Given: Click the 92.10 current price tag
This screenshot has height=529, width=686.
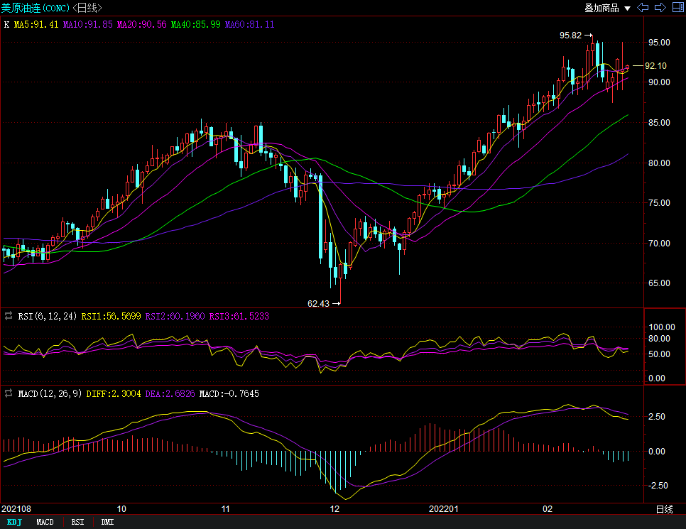Looking at the screenshot, I should click(655, 65).
